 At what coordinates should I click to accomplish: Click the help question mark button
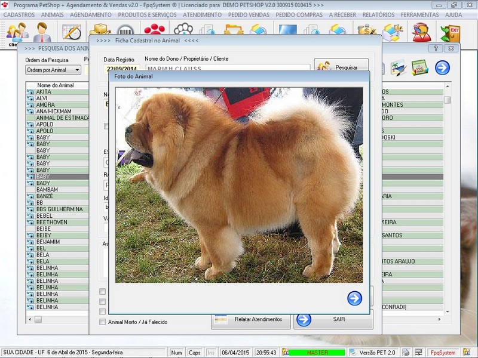pos(436,48)
